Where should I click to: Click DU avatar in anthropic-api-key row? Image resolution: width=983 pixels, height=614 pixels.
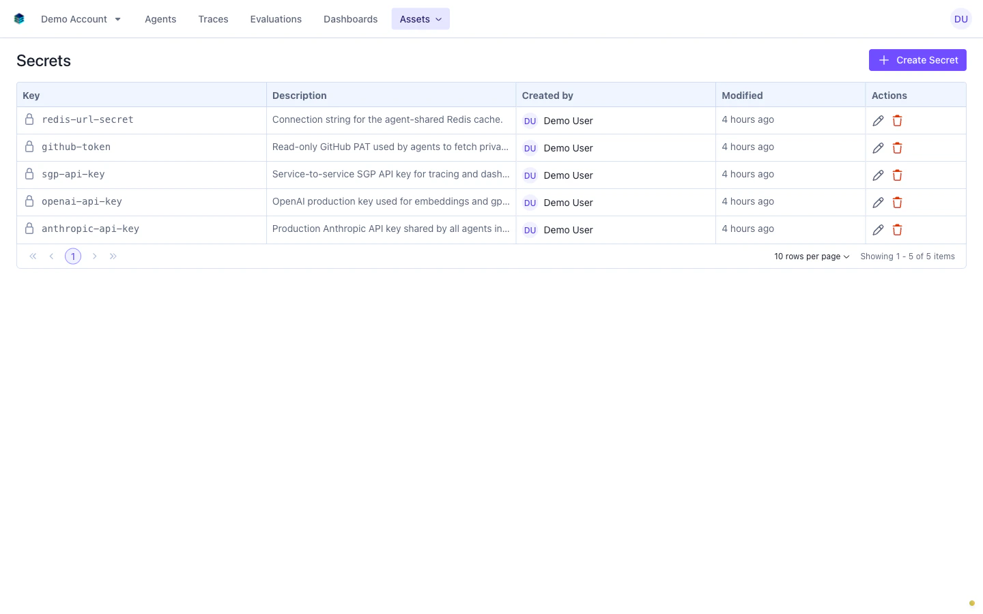pos(530,230)
